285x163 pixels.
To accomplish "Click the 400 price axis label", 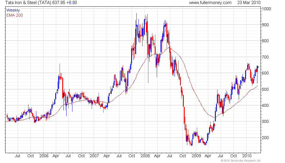I will [265, 105].
